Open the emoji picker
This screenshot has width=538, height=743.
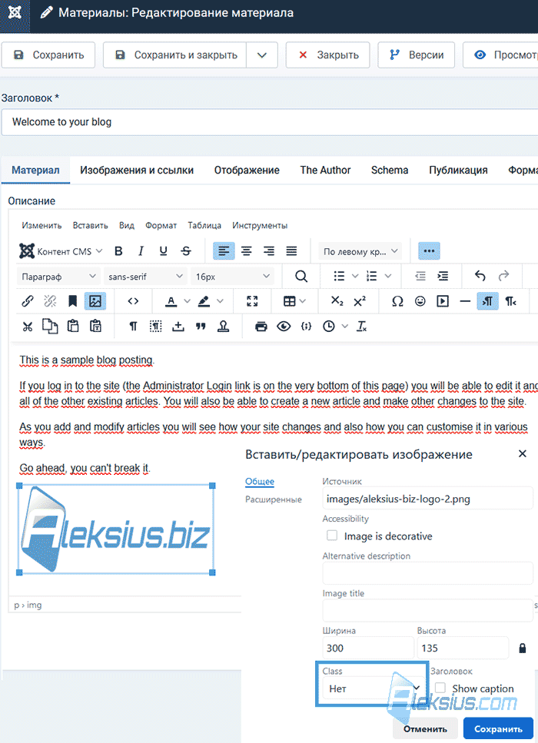pos(420,301)
